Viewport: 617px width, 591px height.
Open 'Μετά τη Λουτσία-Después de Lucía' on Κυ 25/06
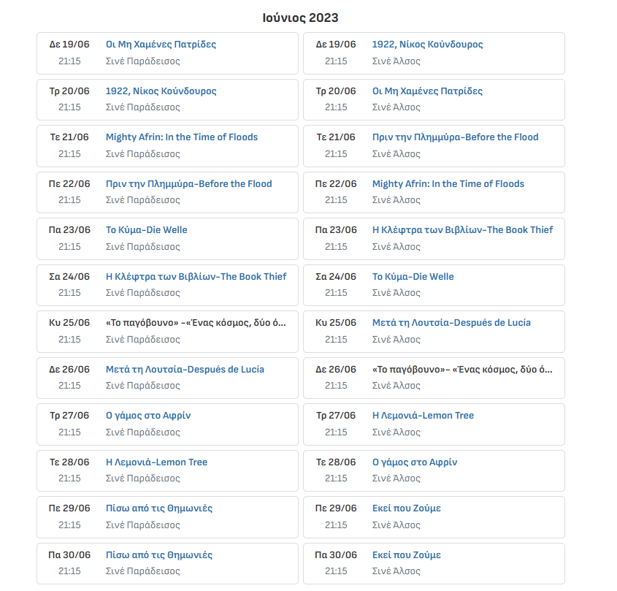click(451, 323)
